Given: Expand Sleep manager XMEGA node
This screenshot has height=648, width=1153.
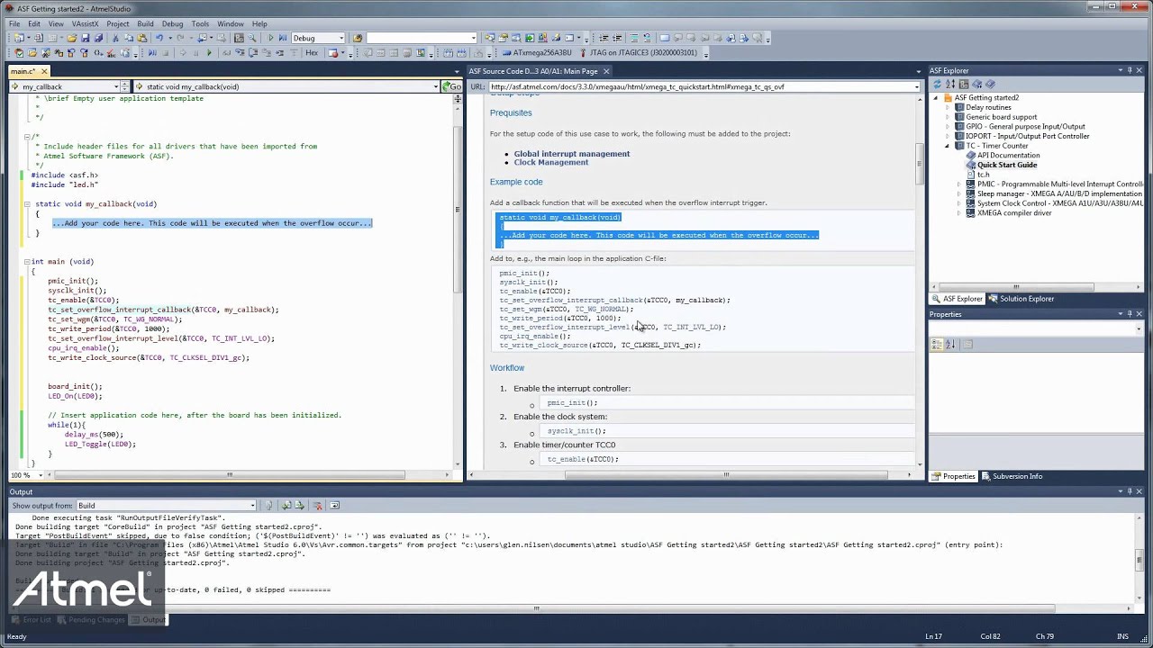Looking at the screenshot, I should click(958, 193).
